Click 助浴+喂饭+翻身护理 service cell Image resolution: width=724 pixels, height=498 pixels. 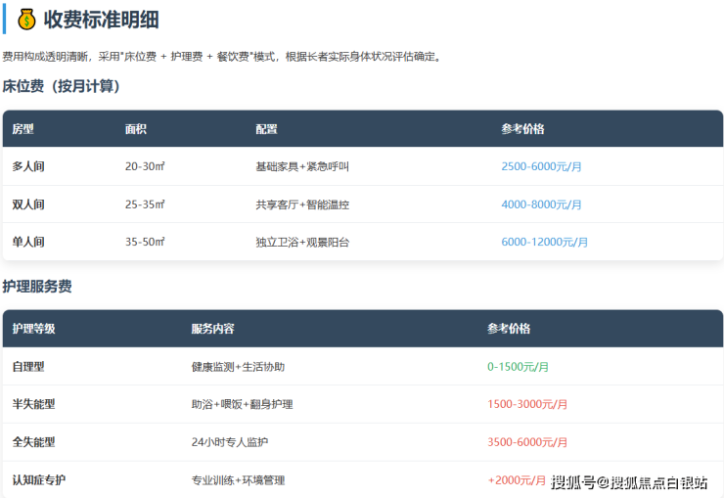[x=242, y=404]
